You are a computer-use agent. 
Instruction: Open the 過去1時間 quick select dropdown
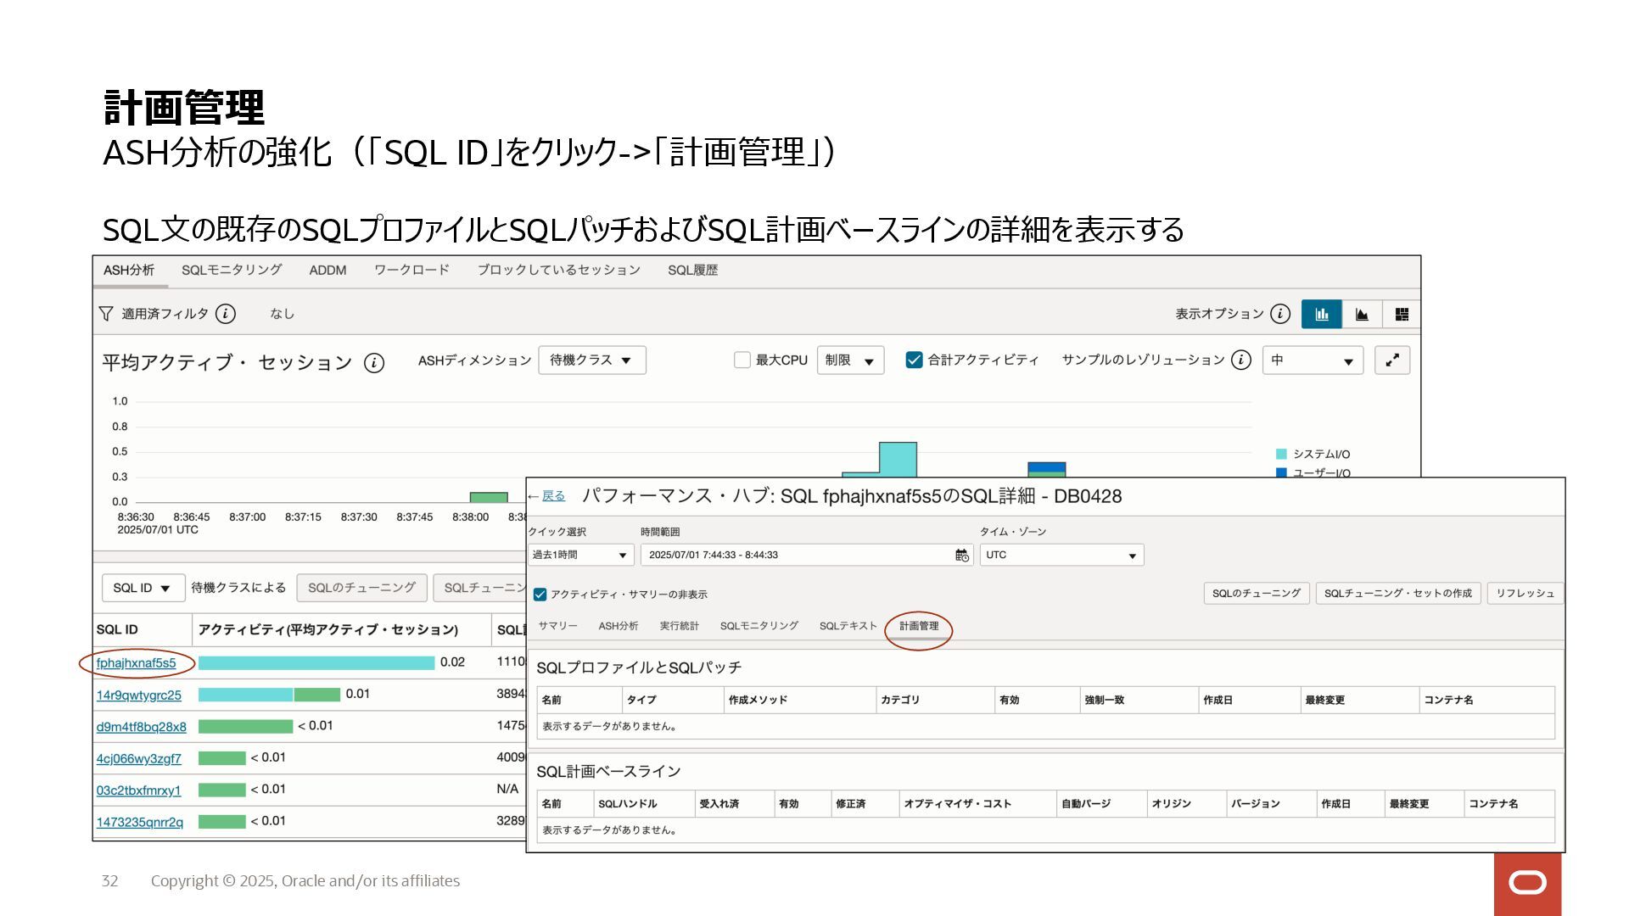pyautogui.click(x=580, y=556)
